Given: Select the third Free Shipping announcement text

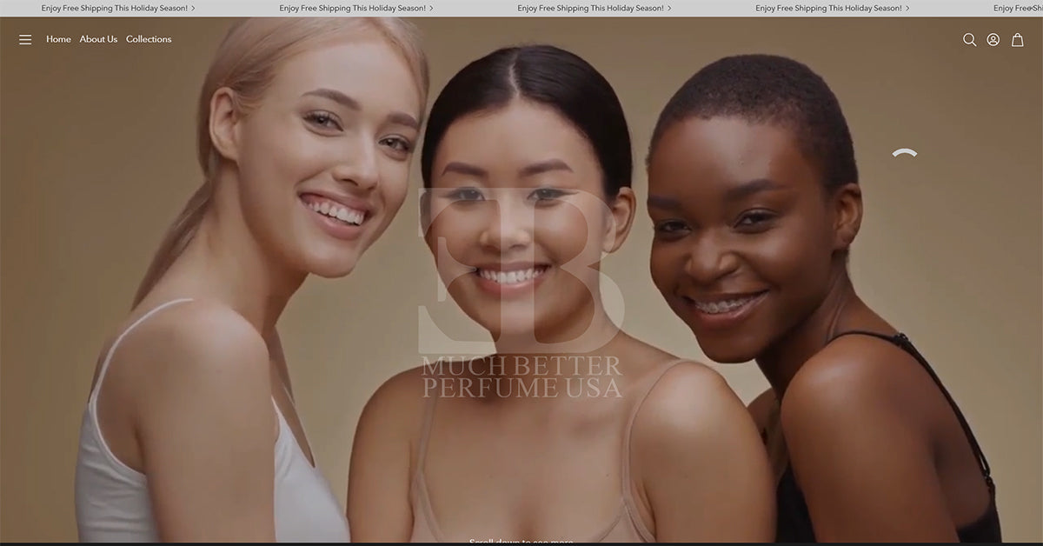Looking at the screenshot, I should (590, 9).
